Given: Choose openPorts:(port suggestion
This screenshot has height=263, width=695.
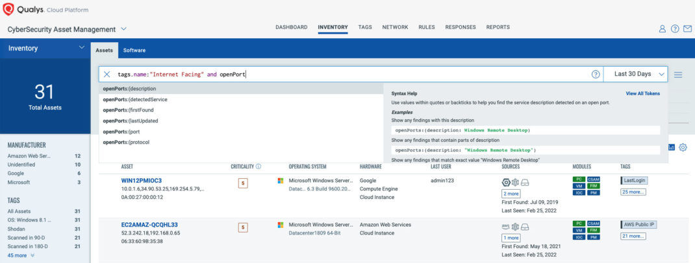Looking at the screenshot, I should (x=241, y=131).
